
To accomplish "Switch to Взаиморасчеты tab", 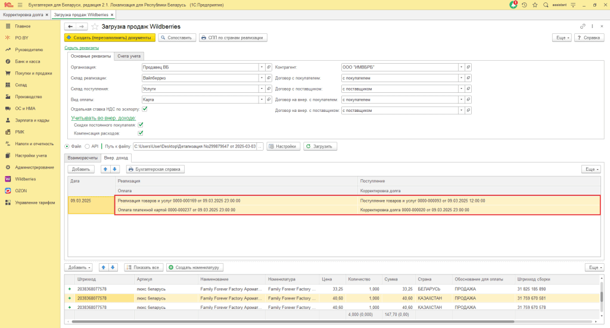I will pos(82,158).
